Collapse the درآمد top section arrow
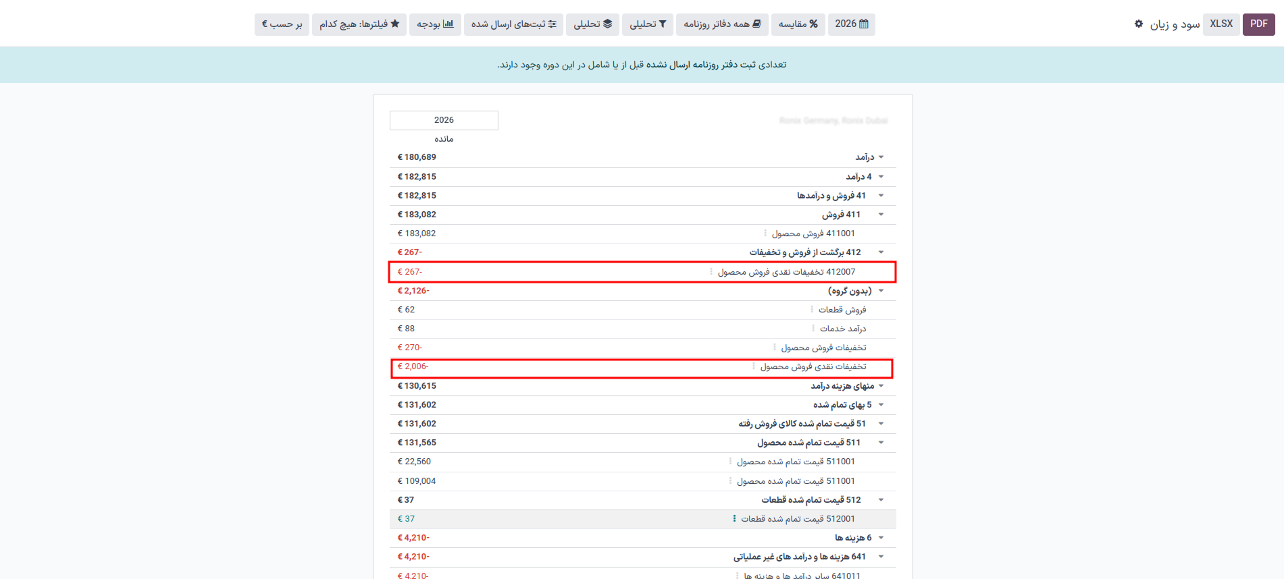Image resolution: width=1284 pixels, height=579 pixels. tap(881, 157)
